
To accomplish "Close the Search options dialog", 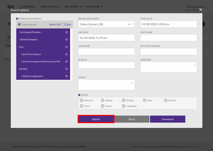I will (201, 10).
